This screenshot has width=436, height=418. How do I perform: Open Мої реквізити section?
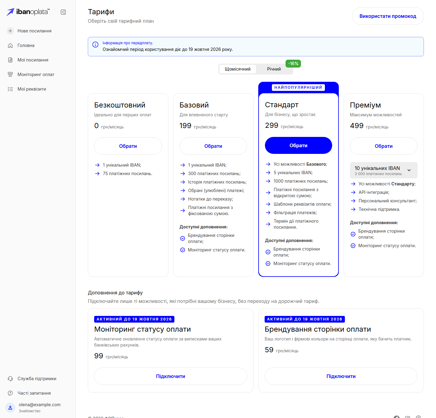[x=32, y=89]
